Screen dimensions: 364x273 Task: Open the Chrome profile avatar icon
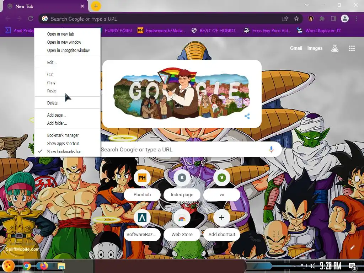(x=345, y=18)
